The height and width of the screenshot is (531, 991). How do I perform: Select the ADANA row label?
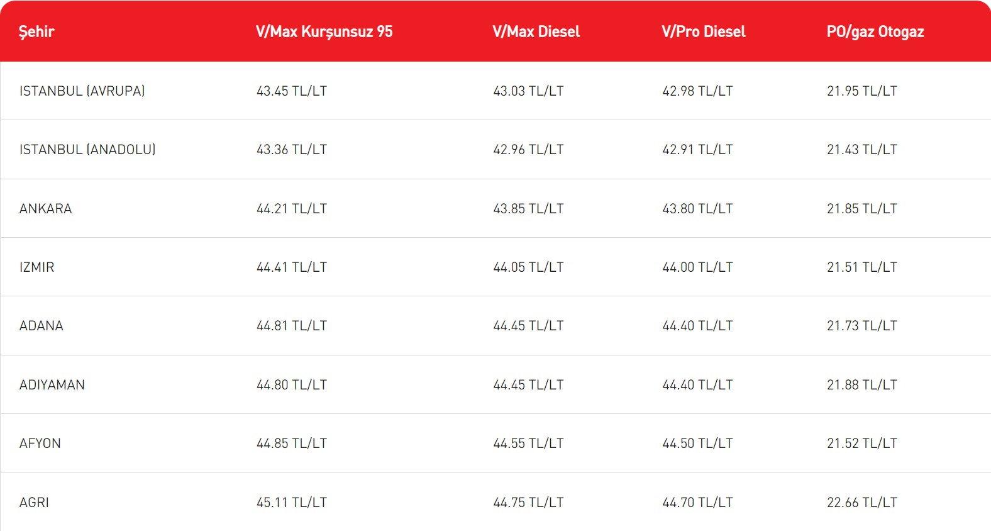pyautogui.click(x=41, y=326)
